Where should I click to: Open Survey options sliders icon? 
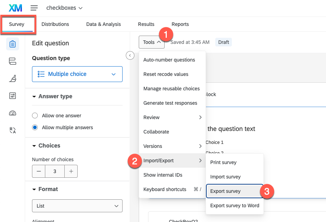[x=13, y=96]
